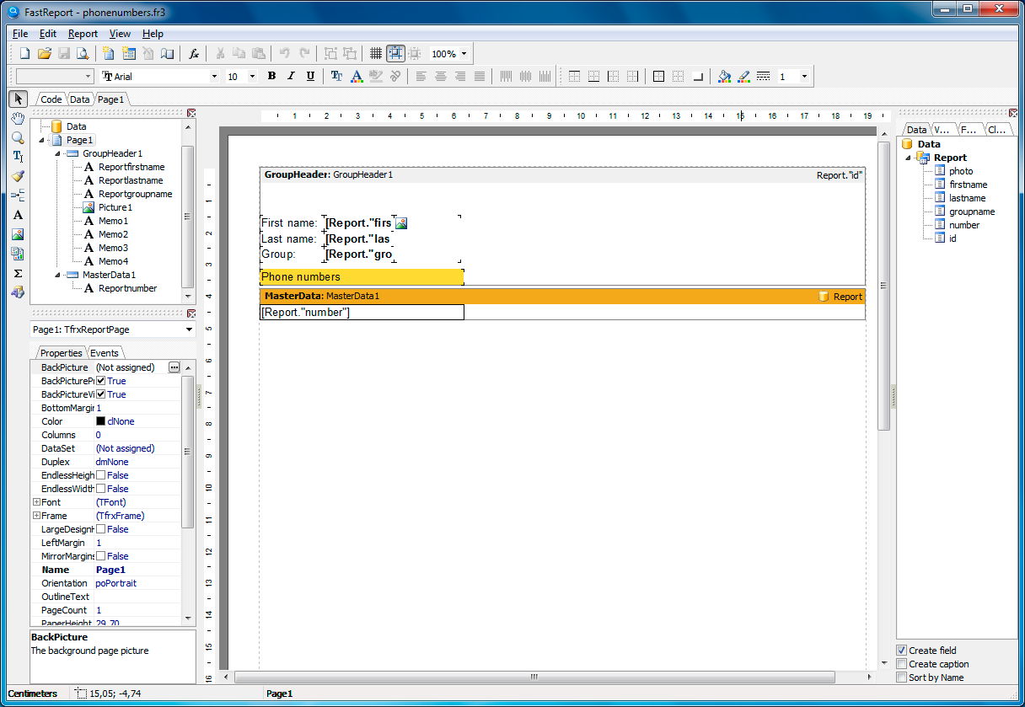
Task: Collapse the GroupHeader1 tree node
Action: (57, 153)
